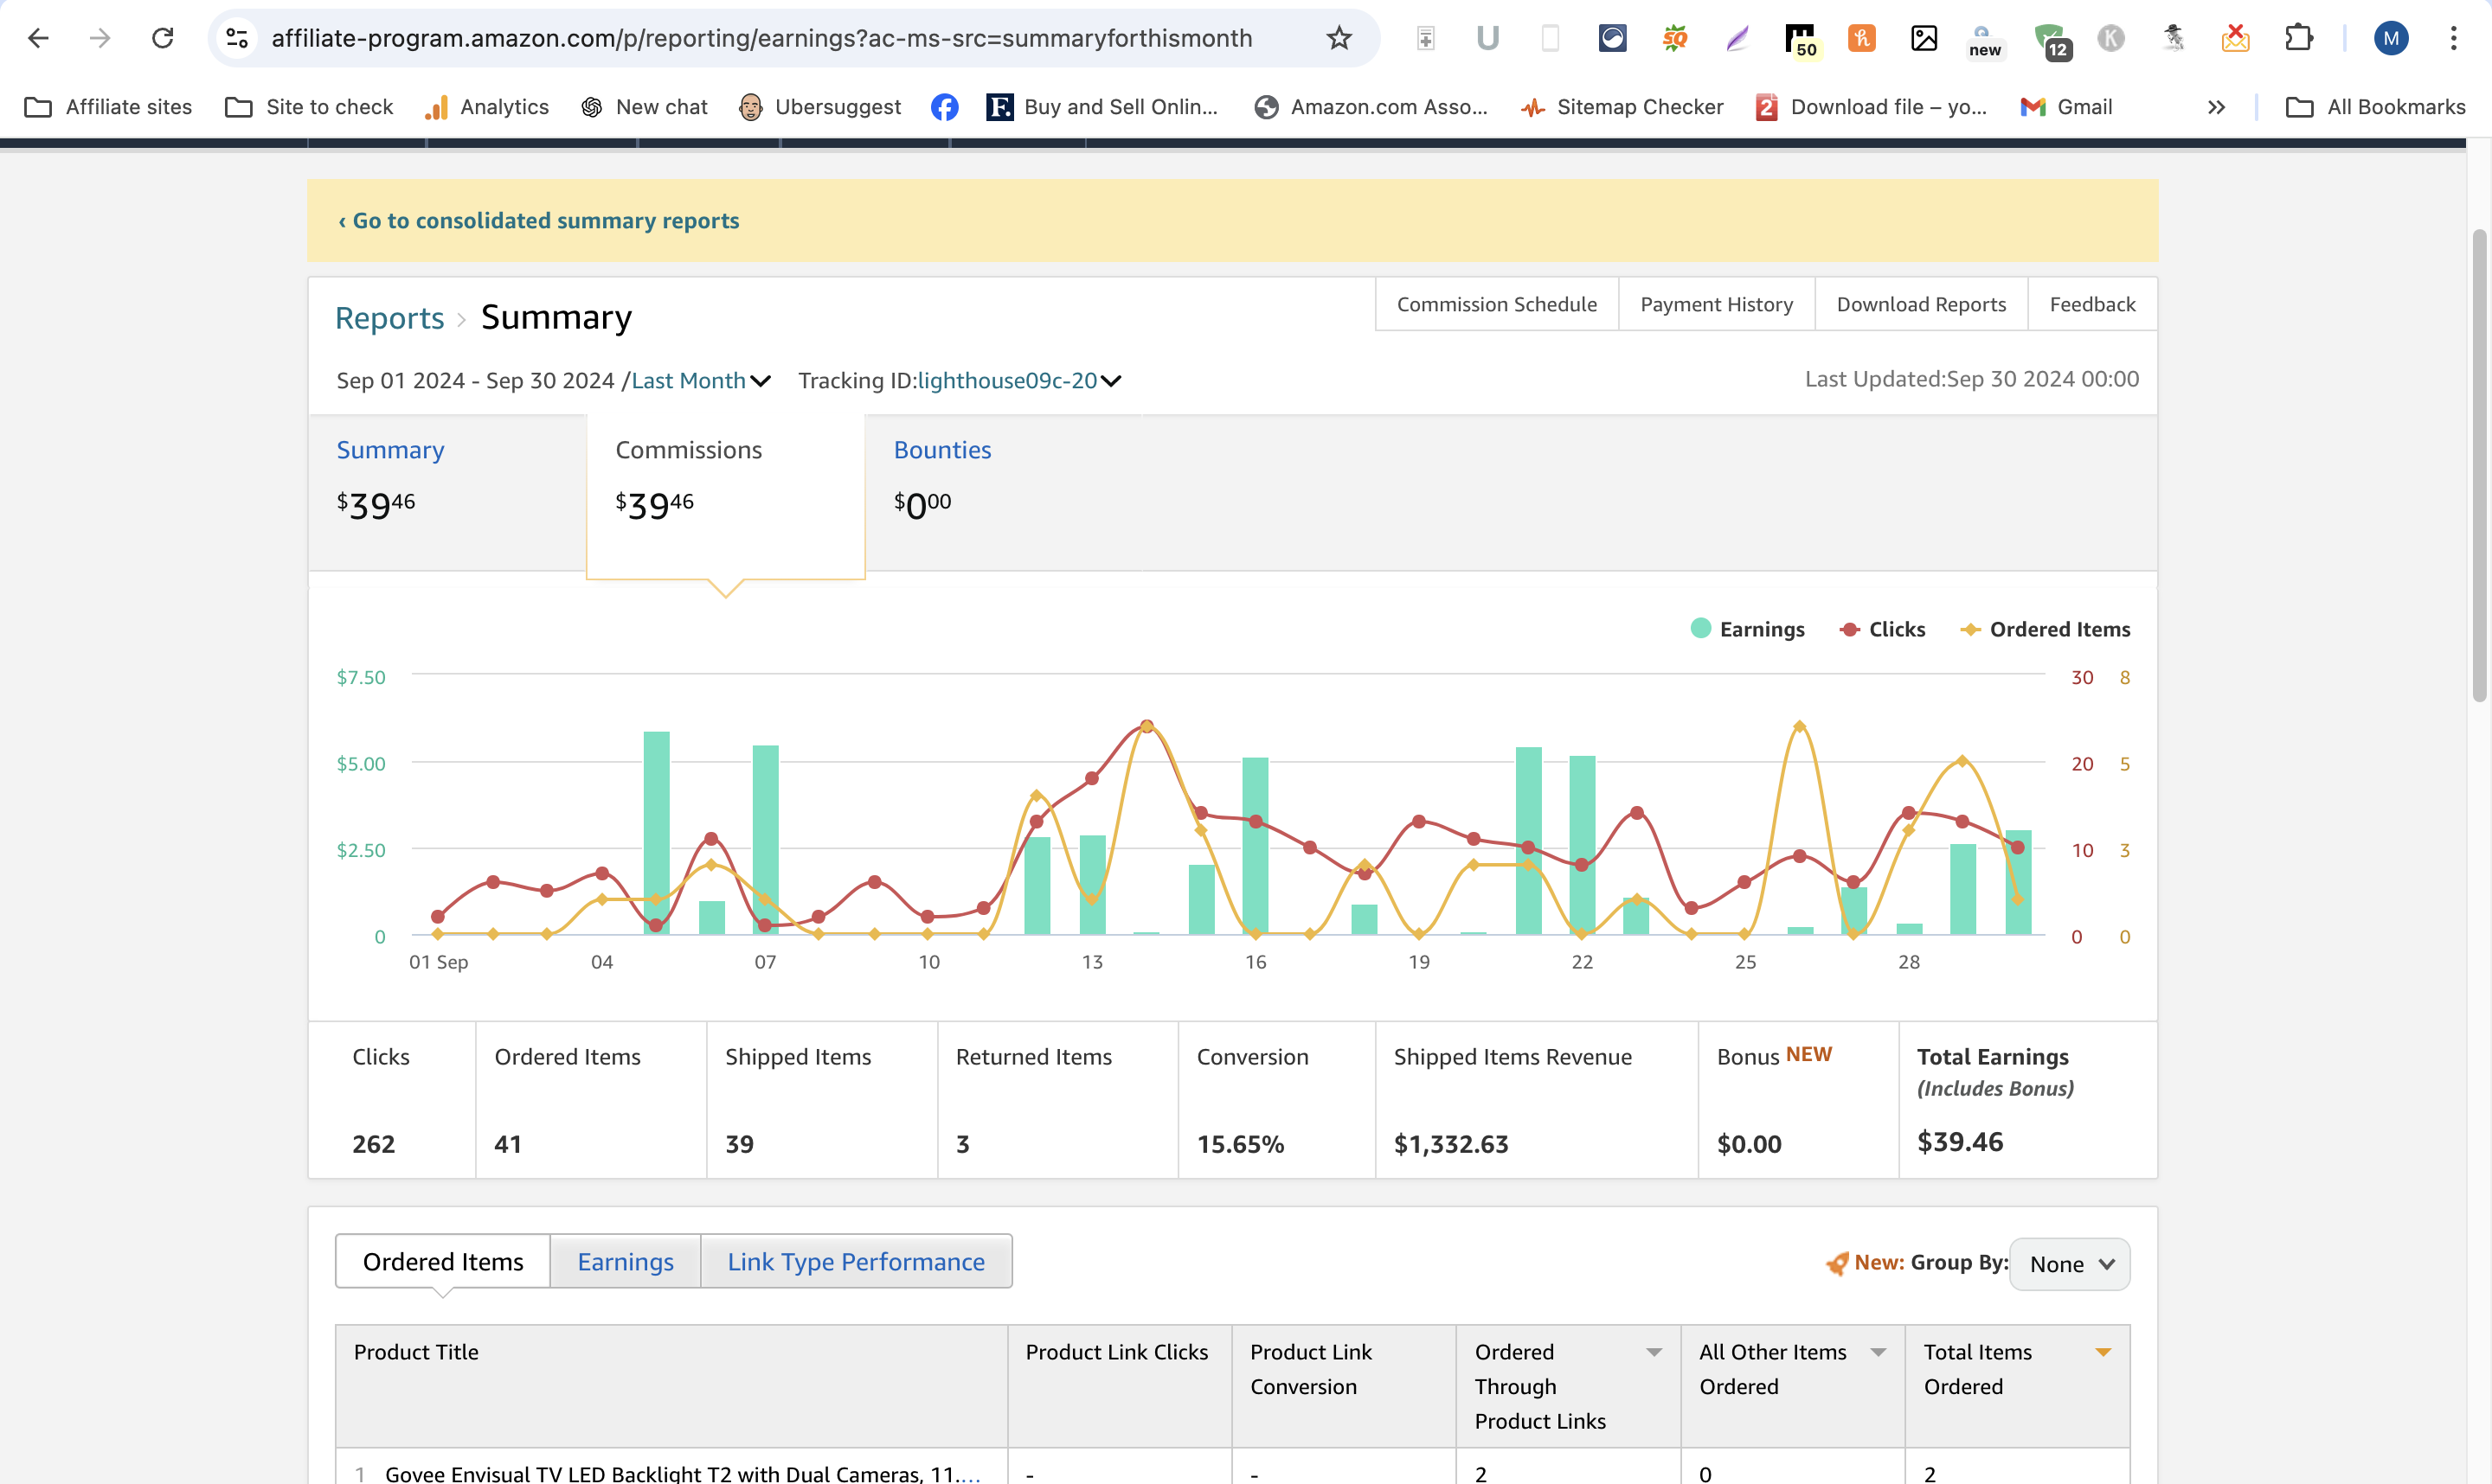This screenshot has width=2492, height=1484.
Task: Open the Affiliate sites bookmark folder
Action: (108, 107)
